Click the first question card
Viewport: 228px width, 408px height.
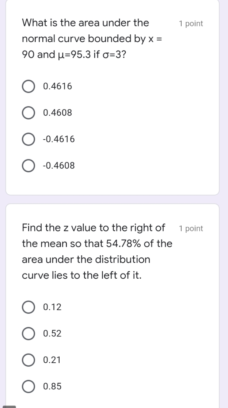(x=114, y=99)
